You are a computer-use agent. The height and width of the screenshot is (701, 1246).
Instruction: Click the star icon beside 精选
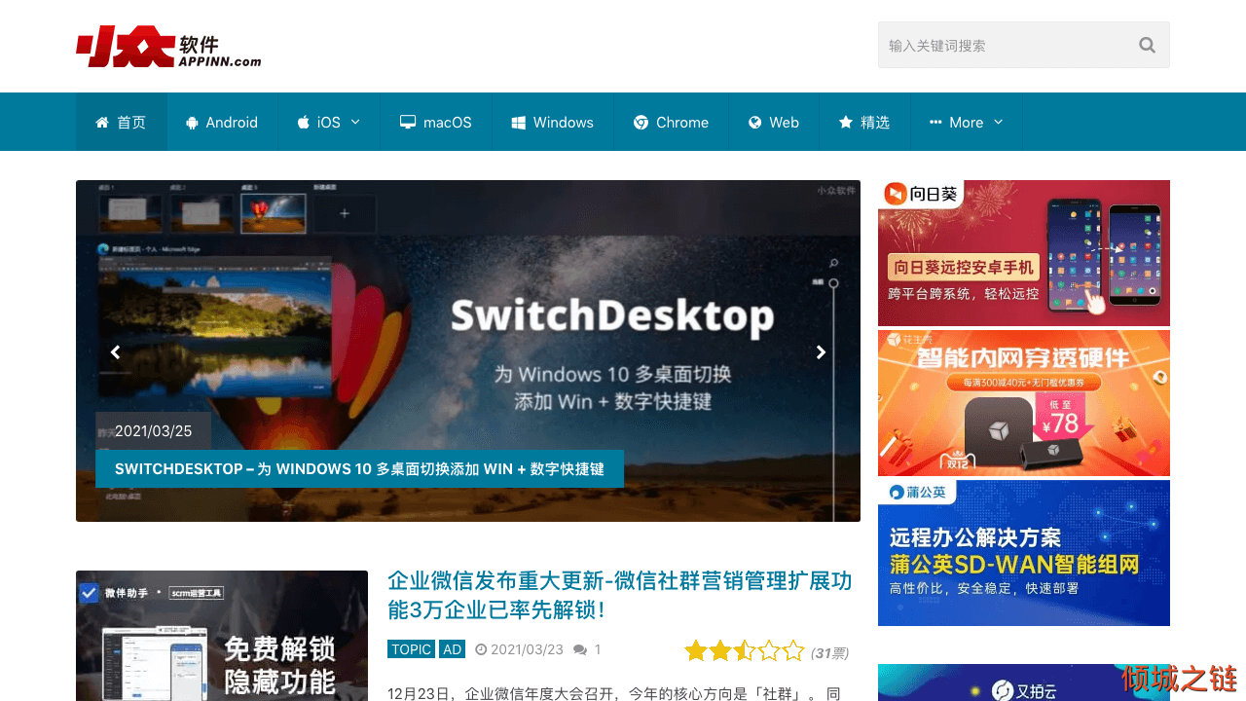846,123
